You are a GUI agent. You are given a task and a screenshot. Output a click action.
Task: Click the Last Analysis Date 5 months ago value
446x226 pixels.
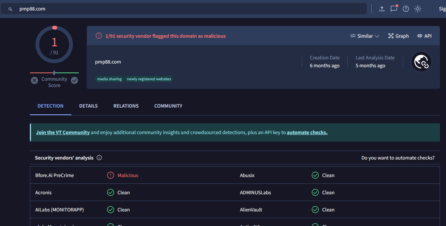[x=370, y=66]
